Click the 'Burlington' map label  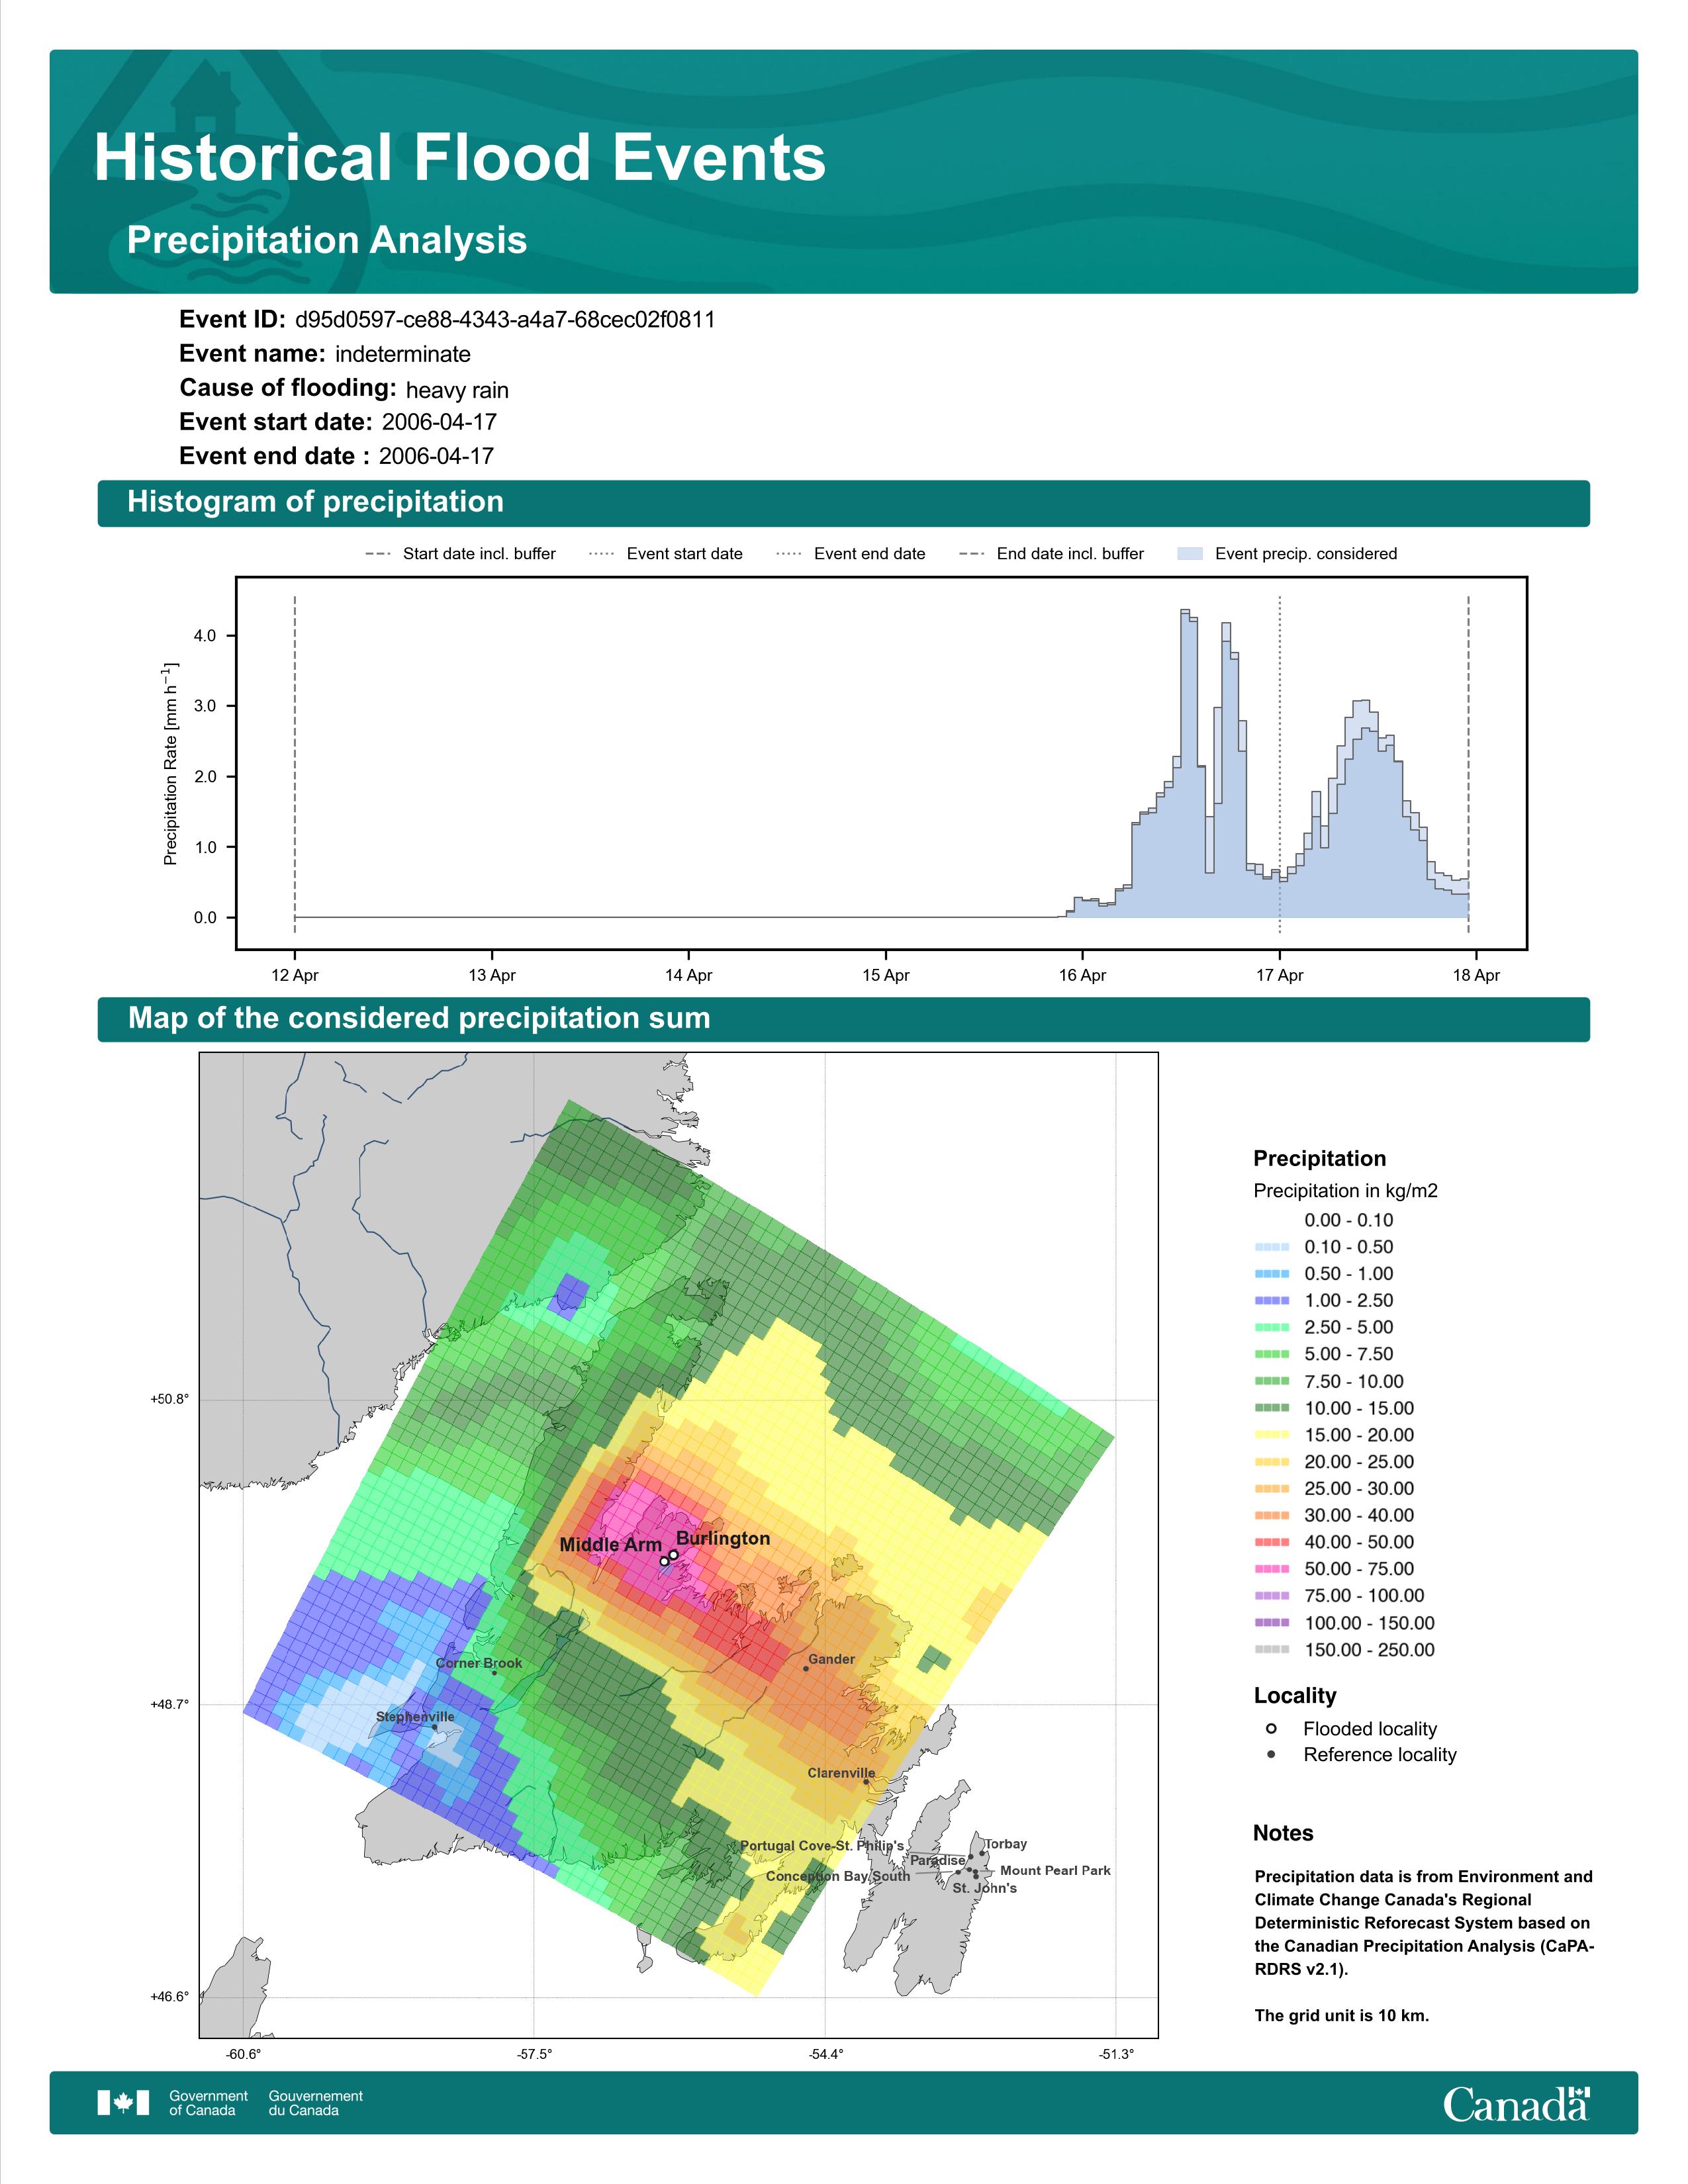723,1538
